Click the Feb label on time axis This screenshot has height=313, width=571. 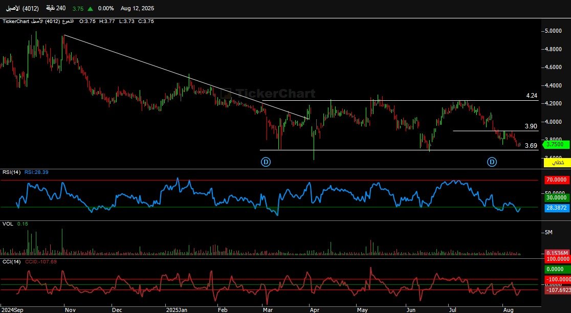point(223,310)
